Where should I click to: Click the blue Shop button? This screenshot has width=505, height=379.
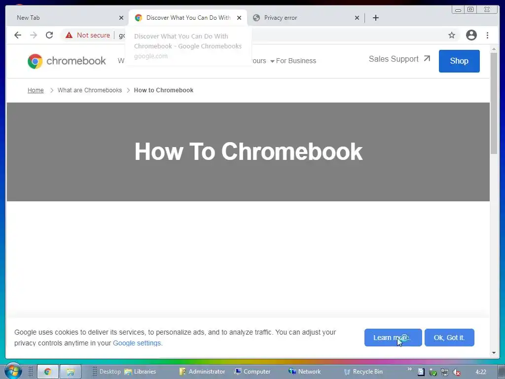tap(459, 61)
